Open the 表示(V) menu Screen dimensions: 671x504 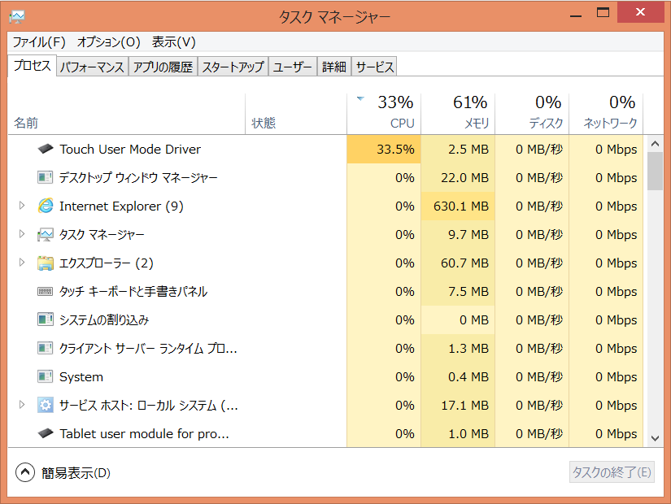pyautogui.click(x=174, y=42)
